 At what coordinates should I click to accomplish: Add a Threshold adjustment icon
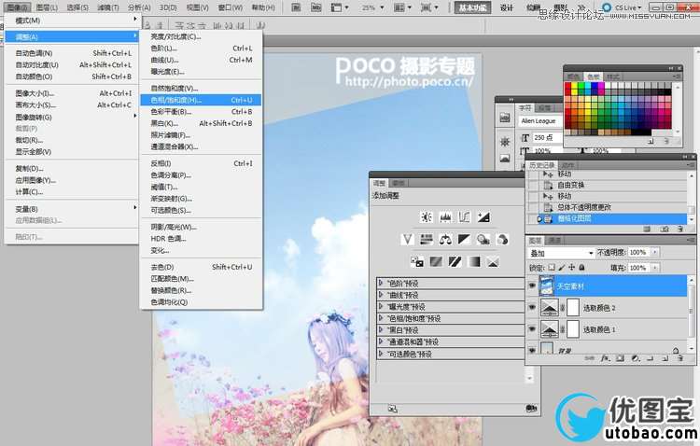coord(455,261)
